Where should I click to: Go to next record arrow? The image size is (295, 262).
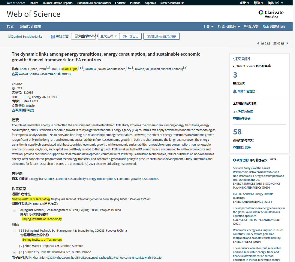tap(287, 43)
